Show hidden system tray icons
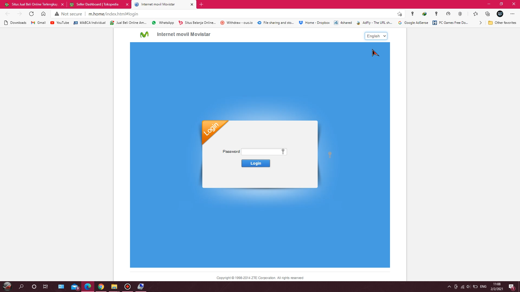520x292 pixels. click(449, 287)
